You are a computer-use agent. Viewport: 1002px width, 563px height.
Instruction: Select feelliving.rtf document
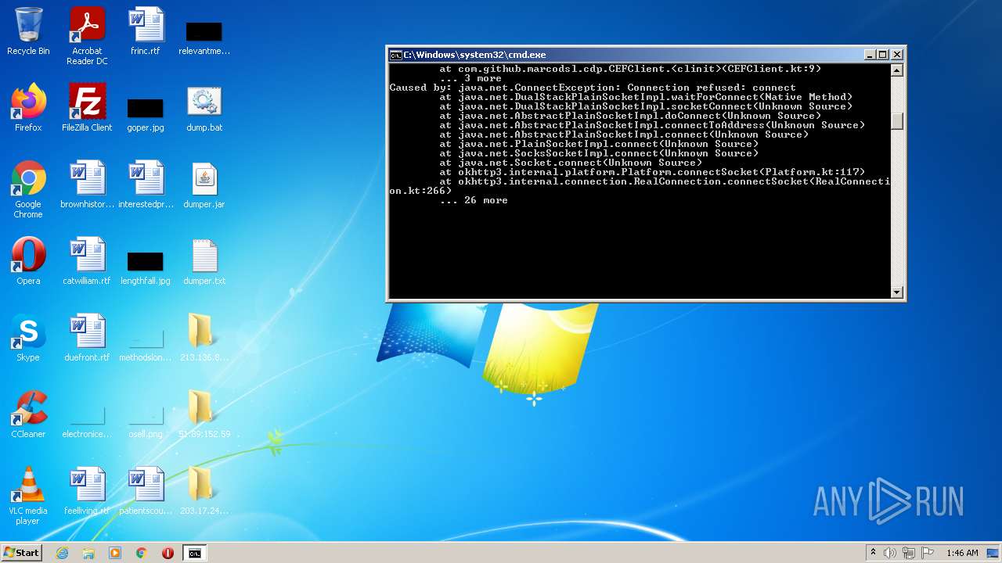pos(87,491)
